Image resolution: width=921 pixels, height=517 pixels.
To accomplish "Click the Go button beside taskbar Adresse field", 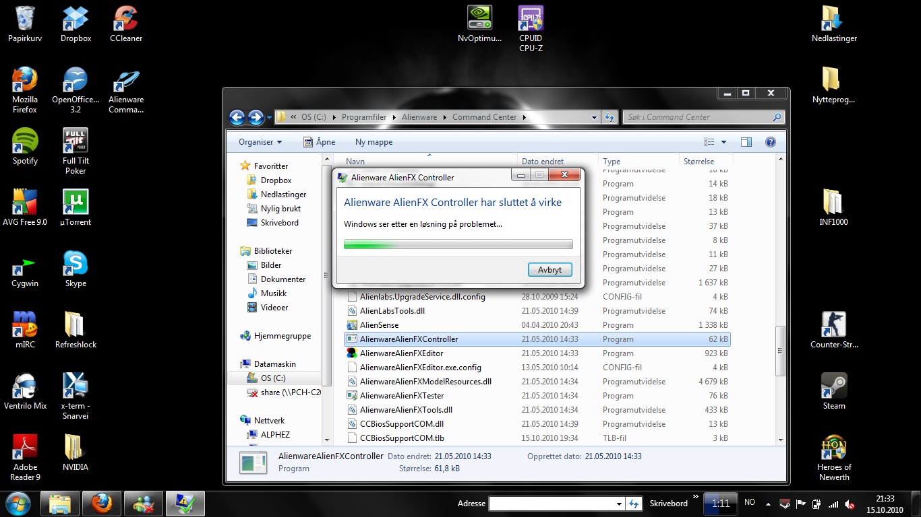I will point(634,504).
